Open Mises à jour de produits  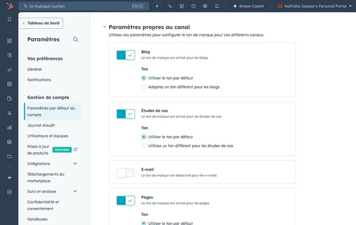pos(38,150)
